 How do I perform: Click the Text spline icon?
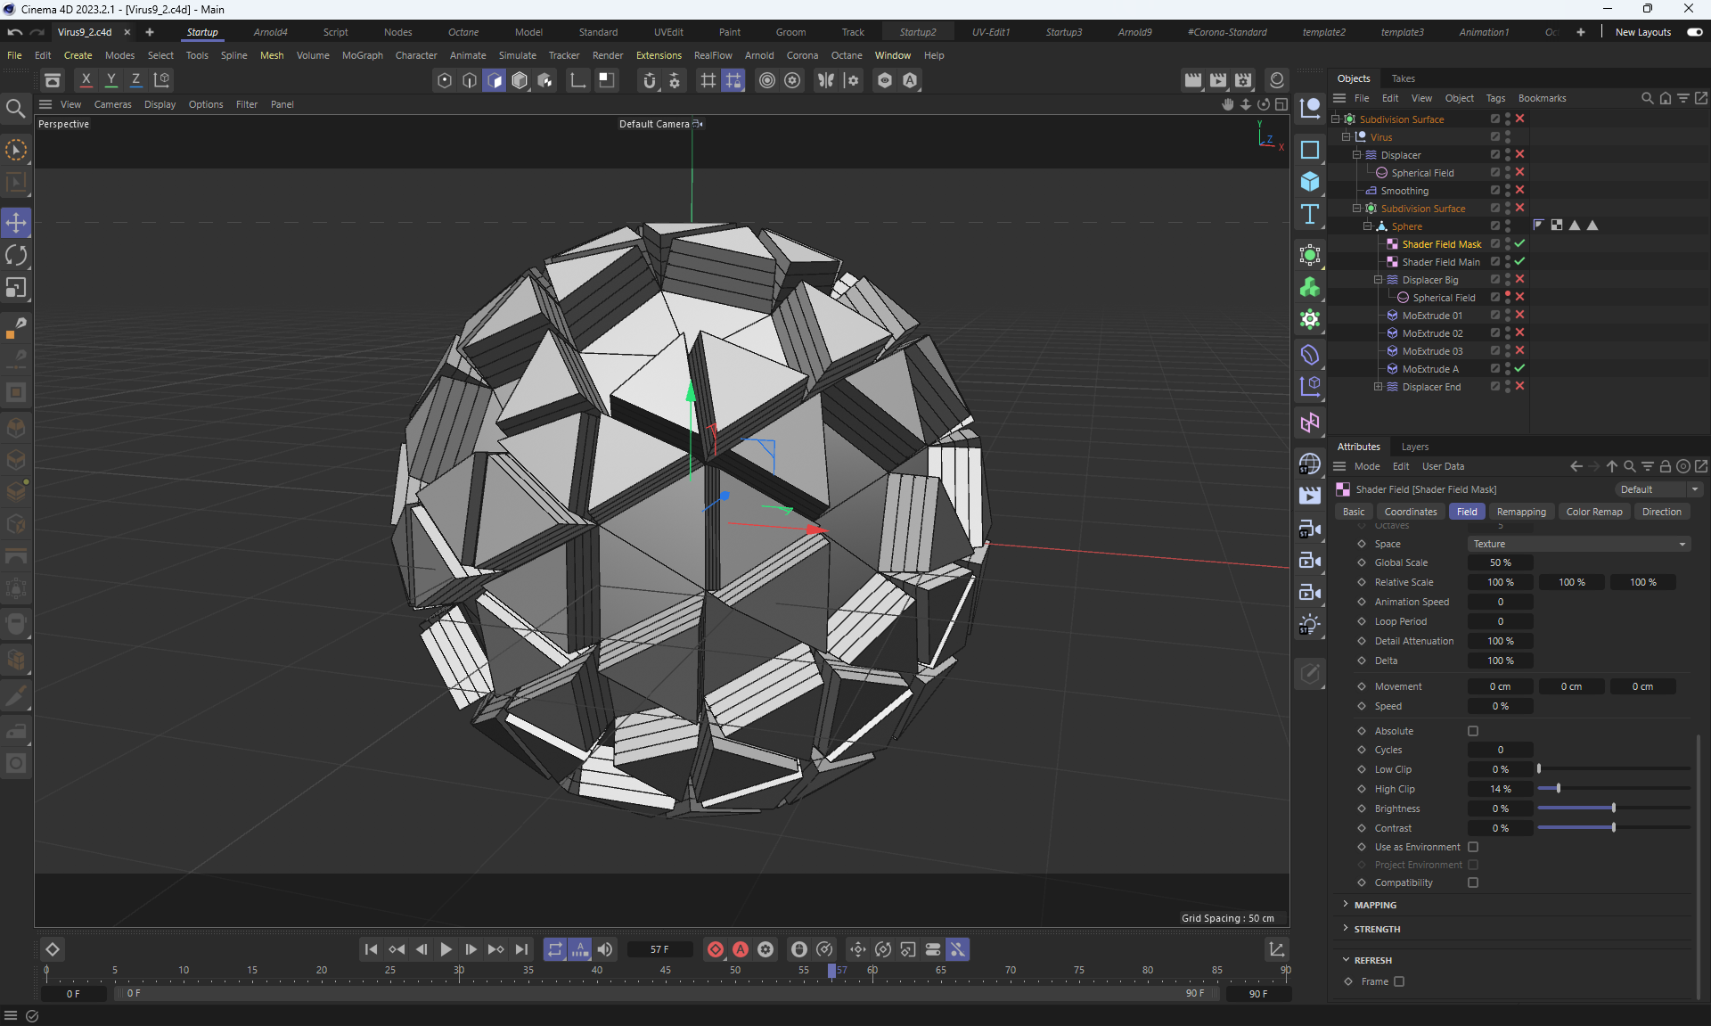click(x=1309, y=215)
